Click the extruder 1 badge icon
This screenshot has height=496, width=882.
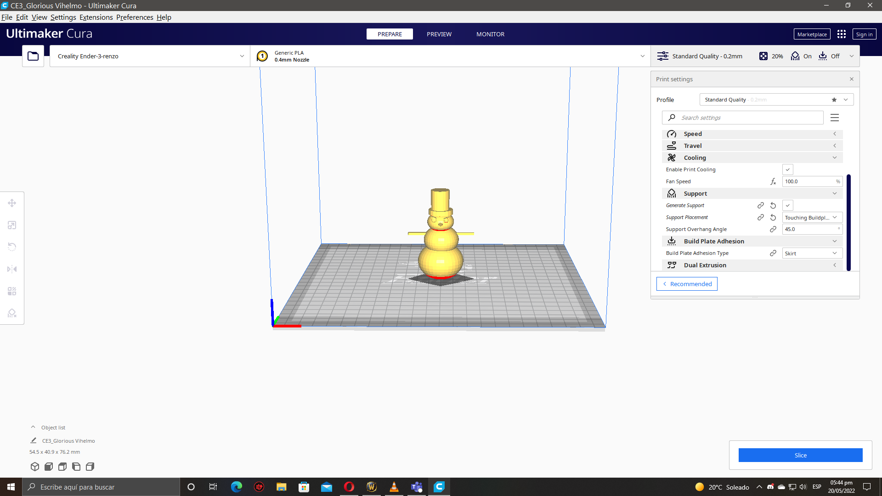[x=262, y=56]
